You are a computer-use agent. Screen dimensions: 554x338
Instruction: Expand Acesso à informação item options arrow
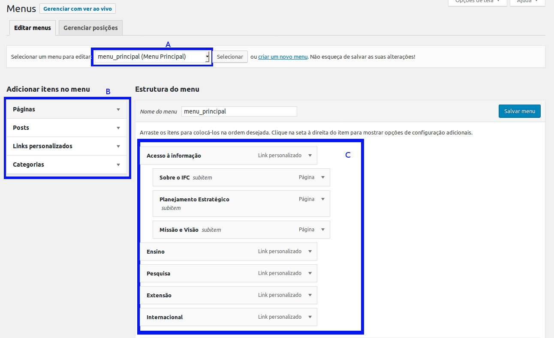[x=310, y=156]
